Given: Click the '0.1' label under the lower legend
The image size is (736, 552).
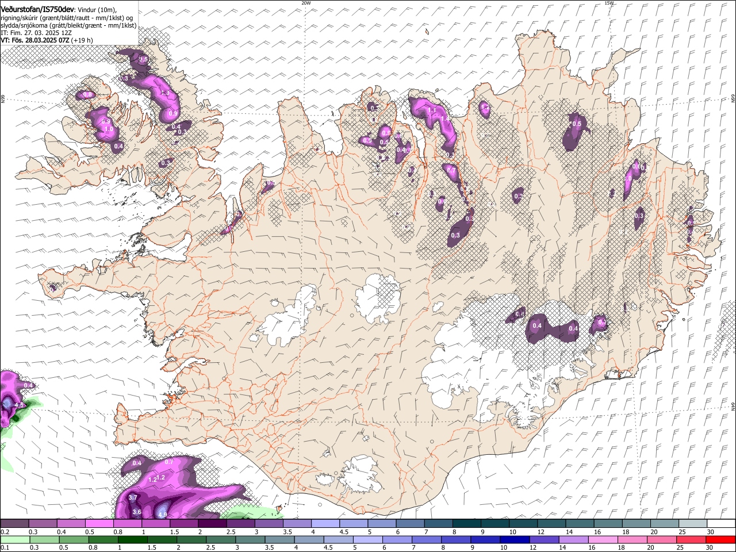Looking at the screenshot, I should tap(5, 548).
